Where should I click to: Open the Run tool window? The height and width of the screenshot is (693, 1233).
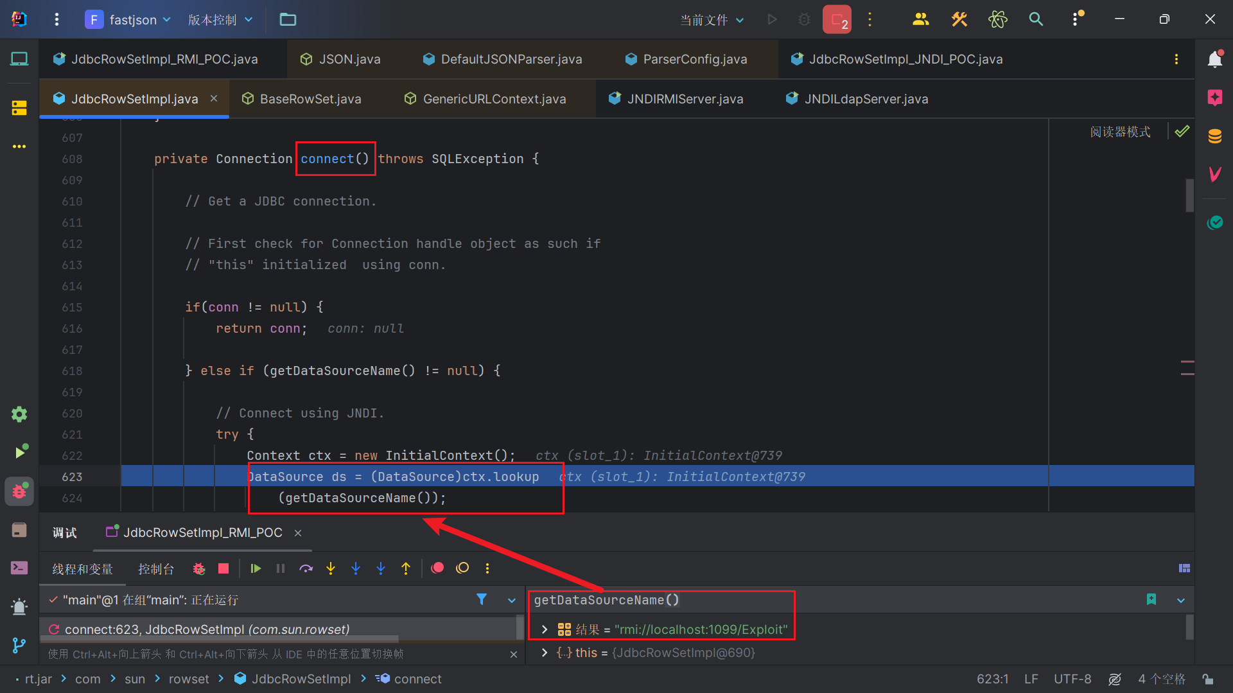point(21,452)
